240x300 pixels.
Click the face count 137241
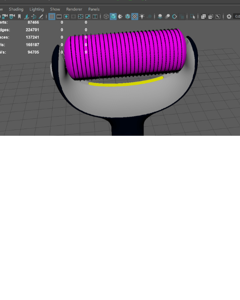32,37
